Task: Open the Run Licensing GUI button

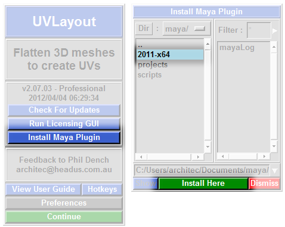Action: pos(64,124)
